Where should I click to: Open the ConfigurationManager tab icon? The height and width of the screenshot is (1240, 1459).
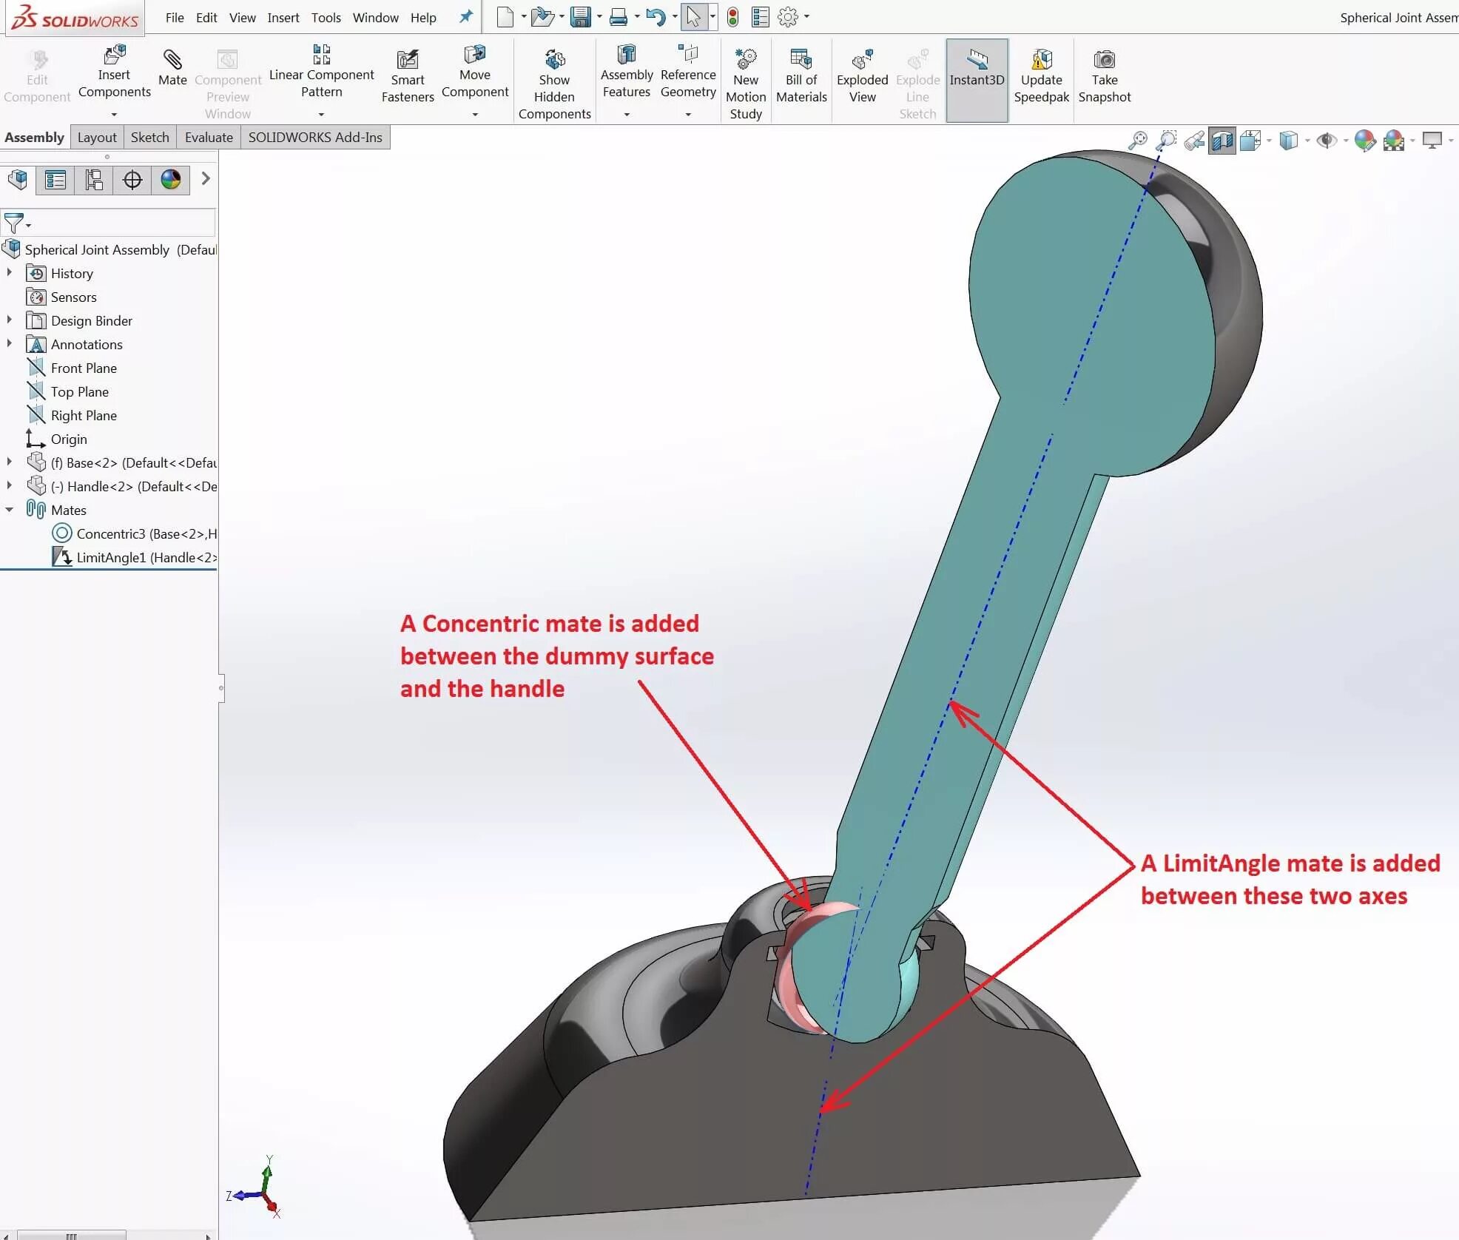pos(94,180)
